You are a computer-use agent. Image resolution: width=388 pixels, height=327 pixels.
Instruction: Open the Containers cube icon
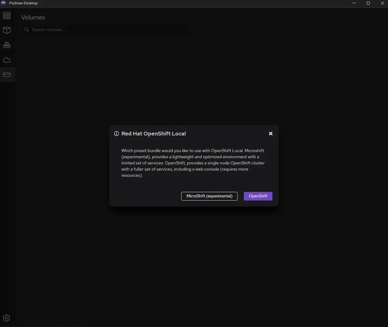click(x=7, y=30)
